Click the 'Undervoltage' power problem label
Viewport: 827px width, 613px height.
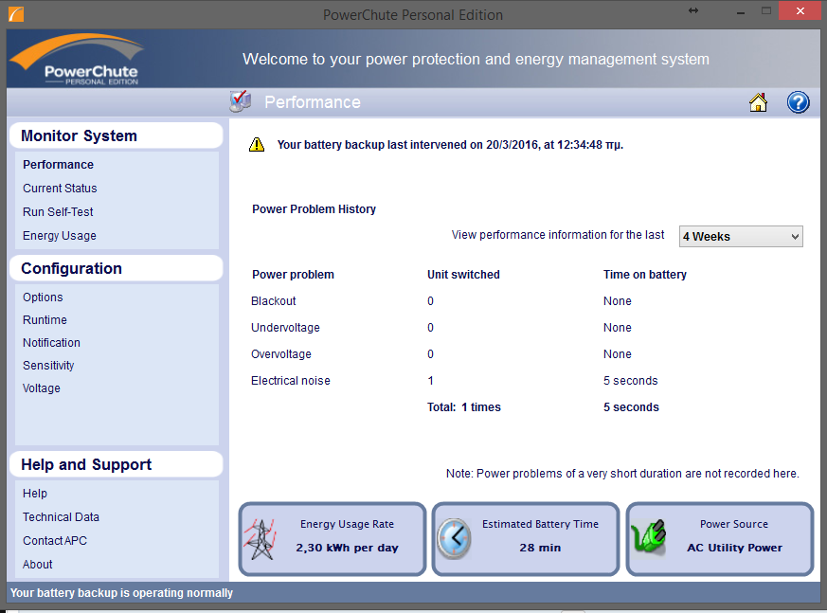tap(285, 328)
